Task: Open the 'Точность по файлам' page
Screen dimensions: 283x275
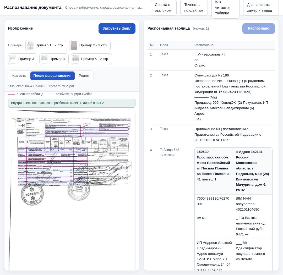Action: click(194, 8)
